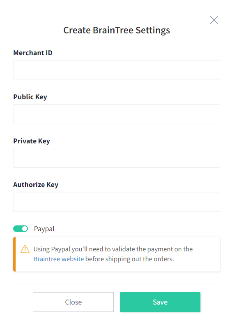
Task: Click the Public Key label
Action: pyautogui.click(x=30, y=97)
